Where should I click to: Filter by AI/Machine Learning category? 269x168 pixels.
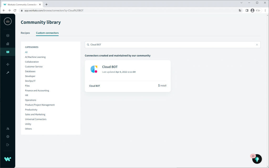[x=35, y=57]
